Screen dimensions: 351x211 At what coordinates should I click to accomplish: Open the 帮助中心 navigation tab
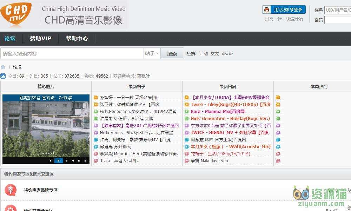pos(77,39)
